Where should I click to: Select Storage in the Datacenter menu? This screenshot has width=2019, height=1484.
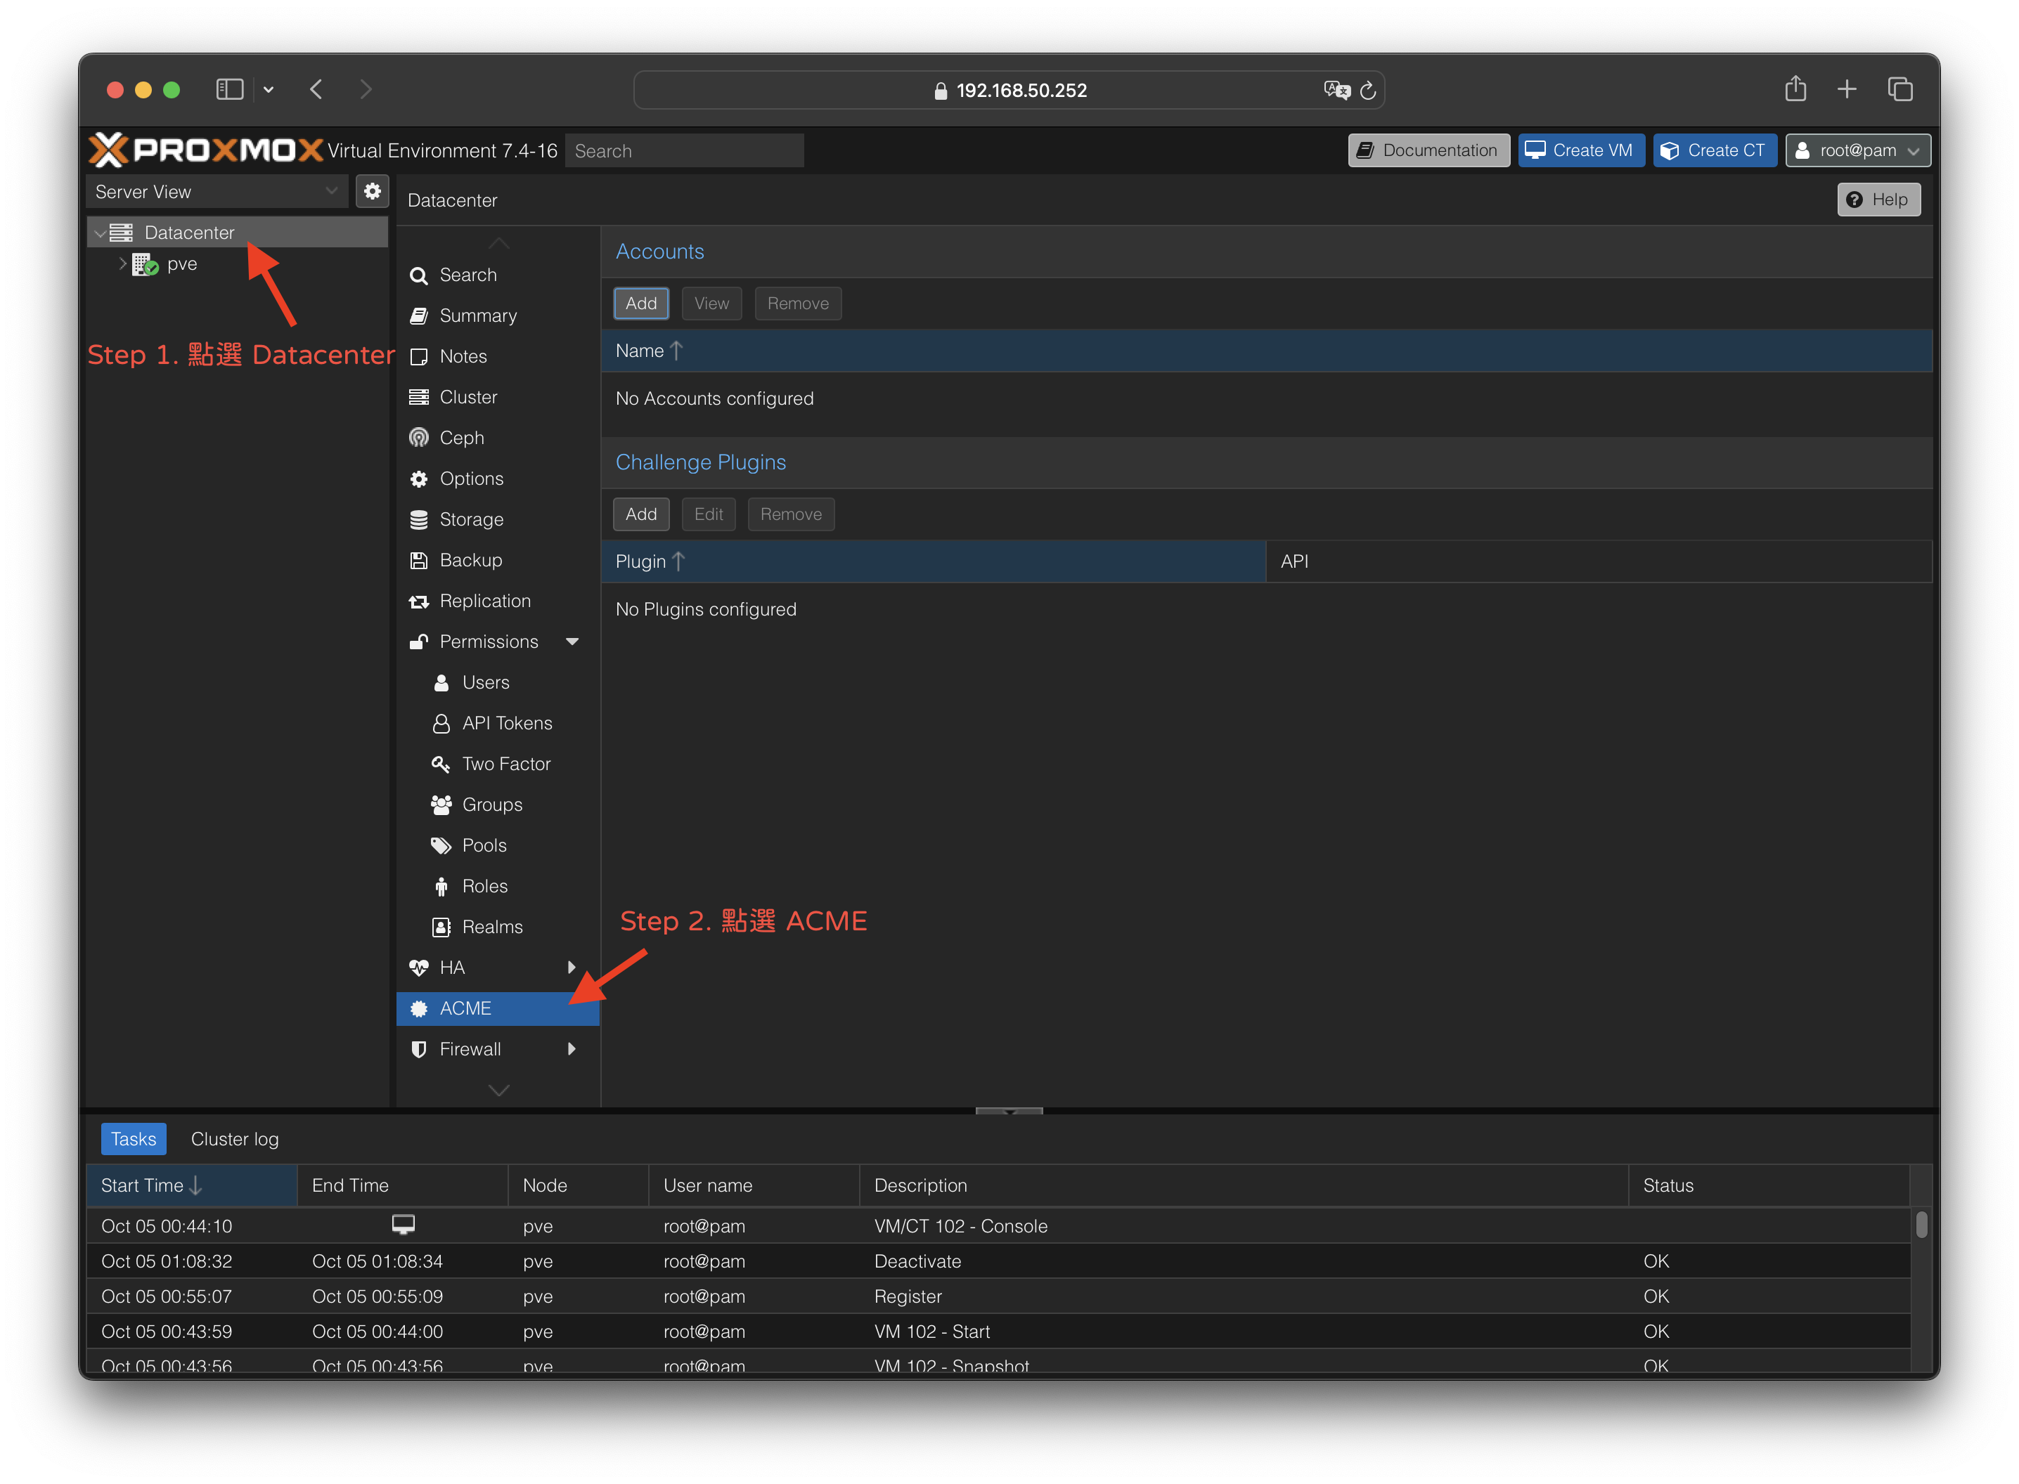[471, 519]
